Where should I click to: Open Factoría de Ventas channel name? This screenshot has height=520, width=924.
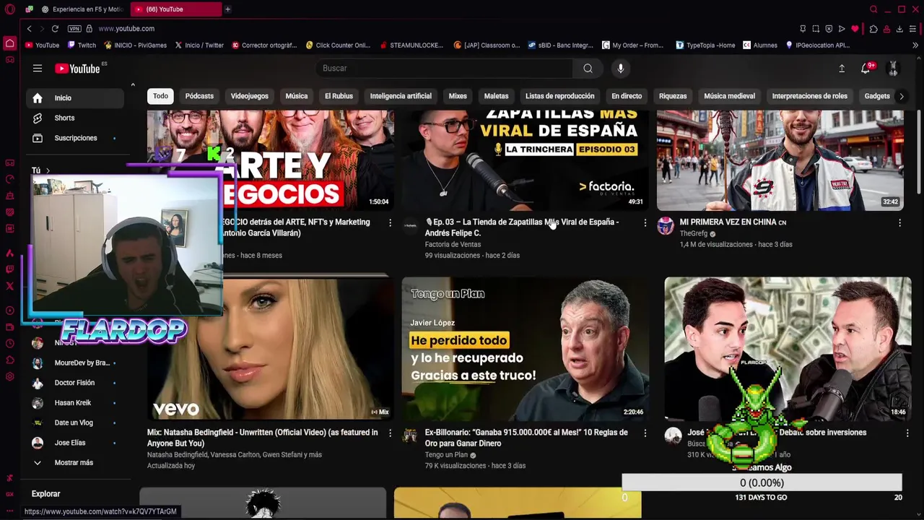tap(453, 245)
